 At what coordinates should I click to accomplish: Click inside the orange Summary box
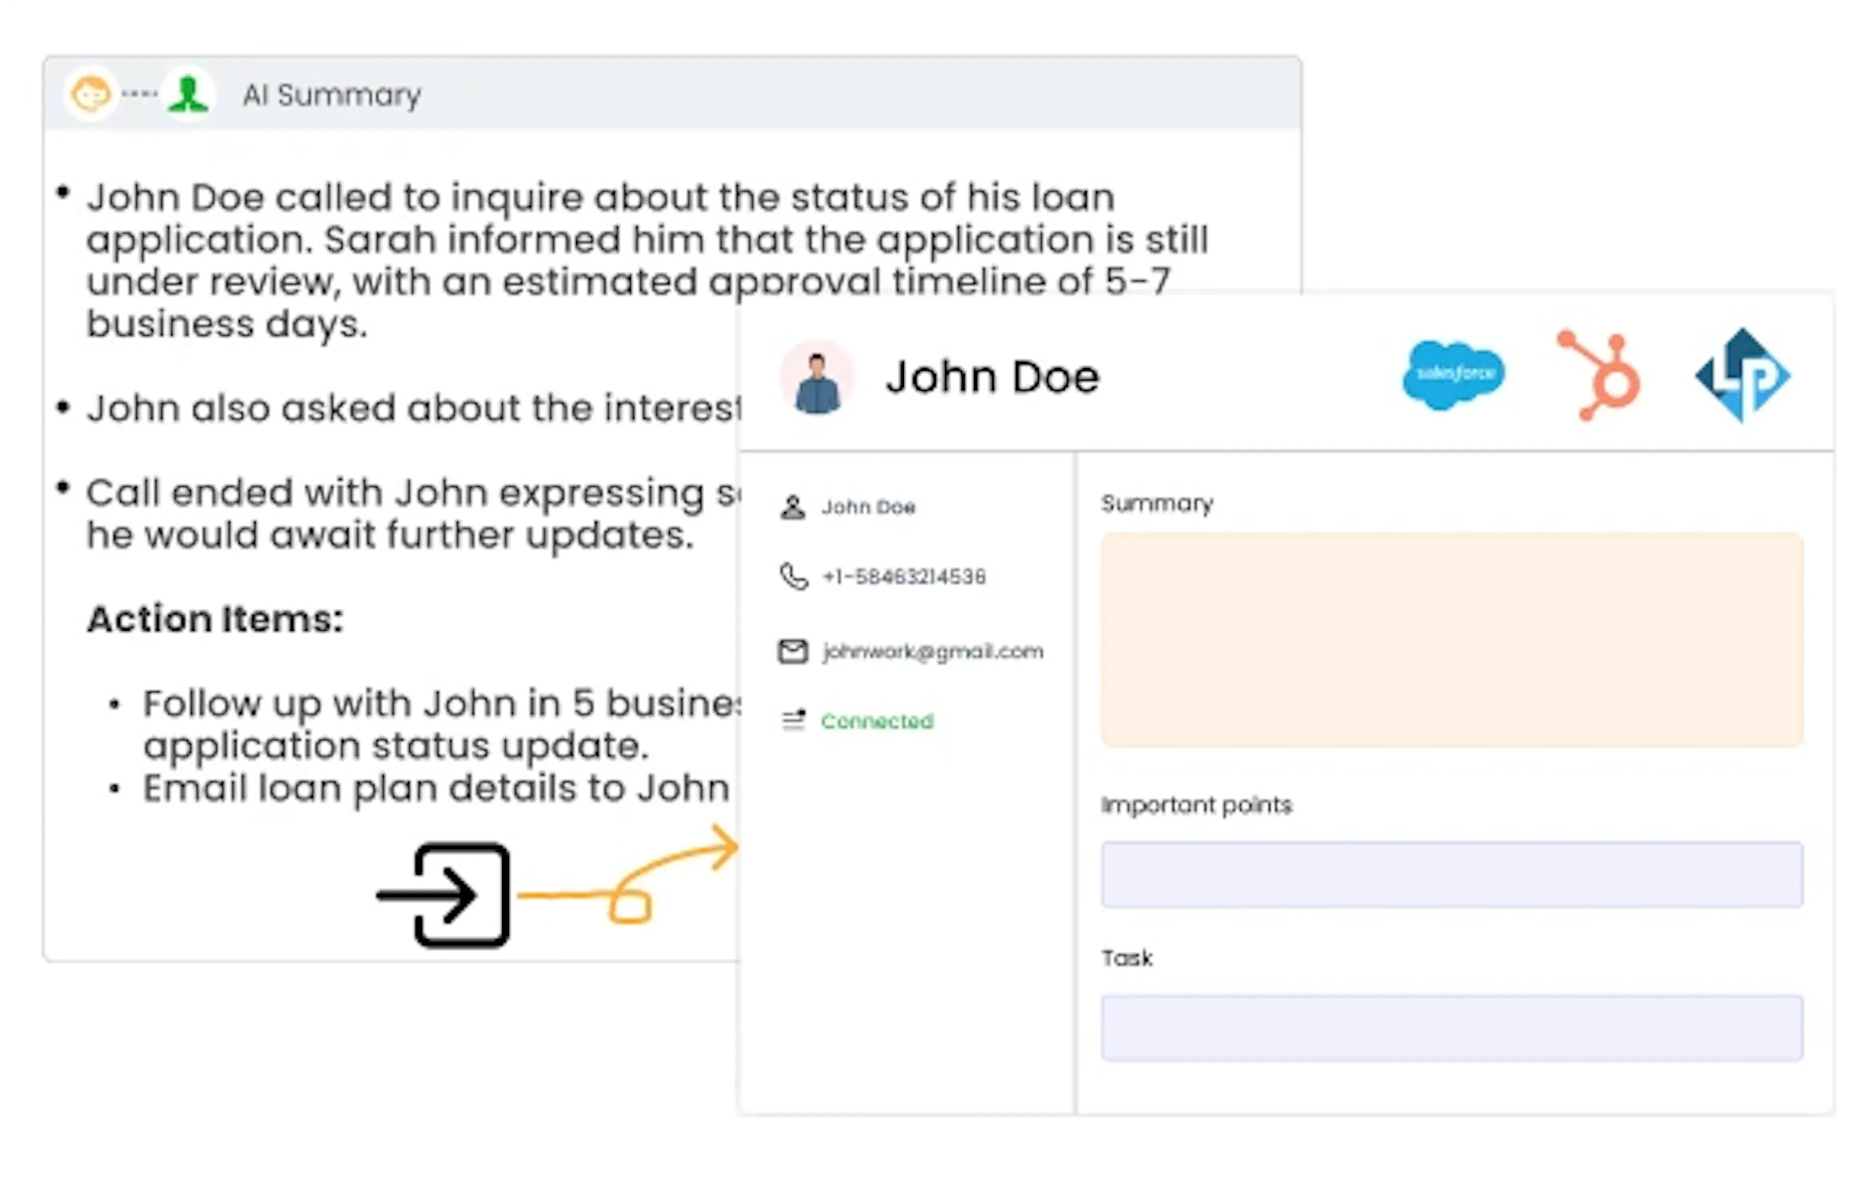click(1452, 640)
